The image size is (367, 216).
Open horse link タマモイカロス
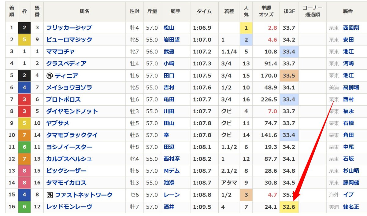[66, 183]
